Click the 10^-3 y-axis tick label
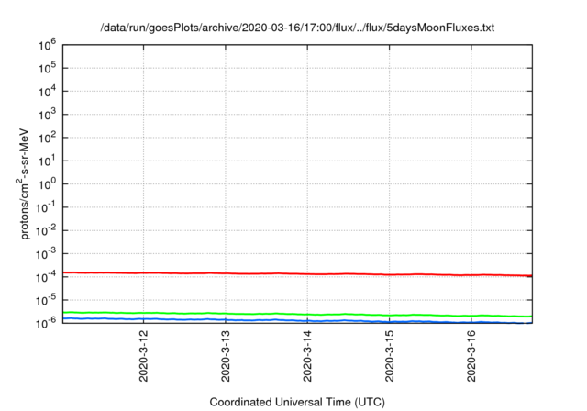 pos(46,254)
